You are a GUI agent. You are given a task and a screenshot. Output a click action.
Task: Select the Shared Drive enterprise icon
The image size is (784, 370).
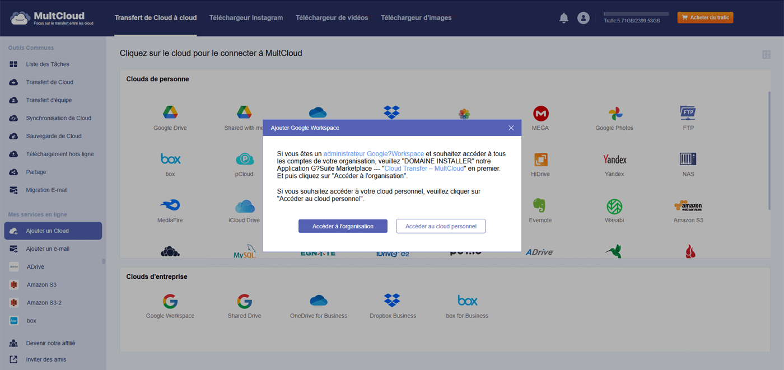pos(244,301)
